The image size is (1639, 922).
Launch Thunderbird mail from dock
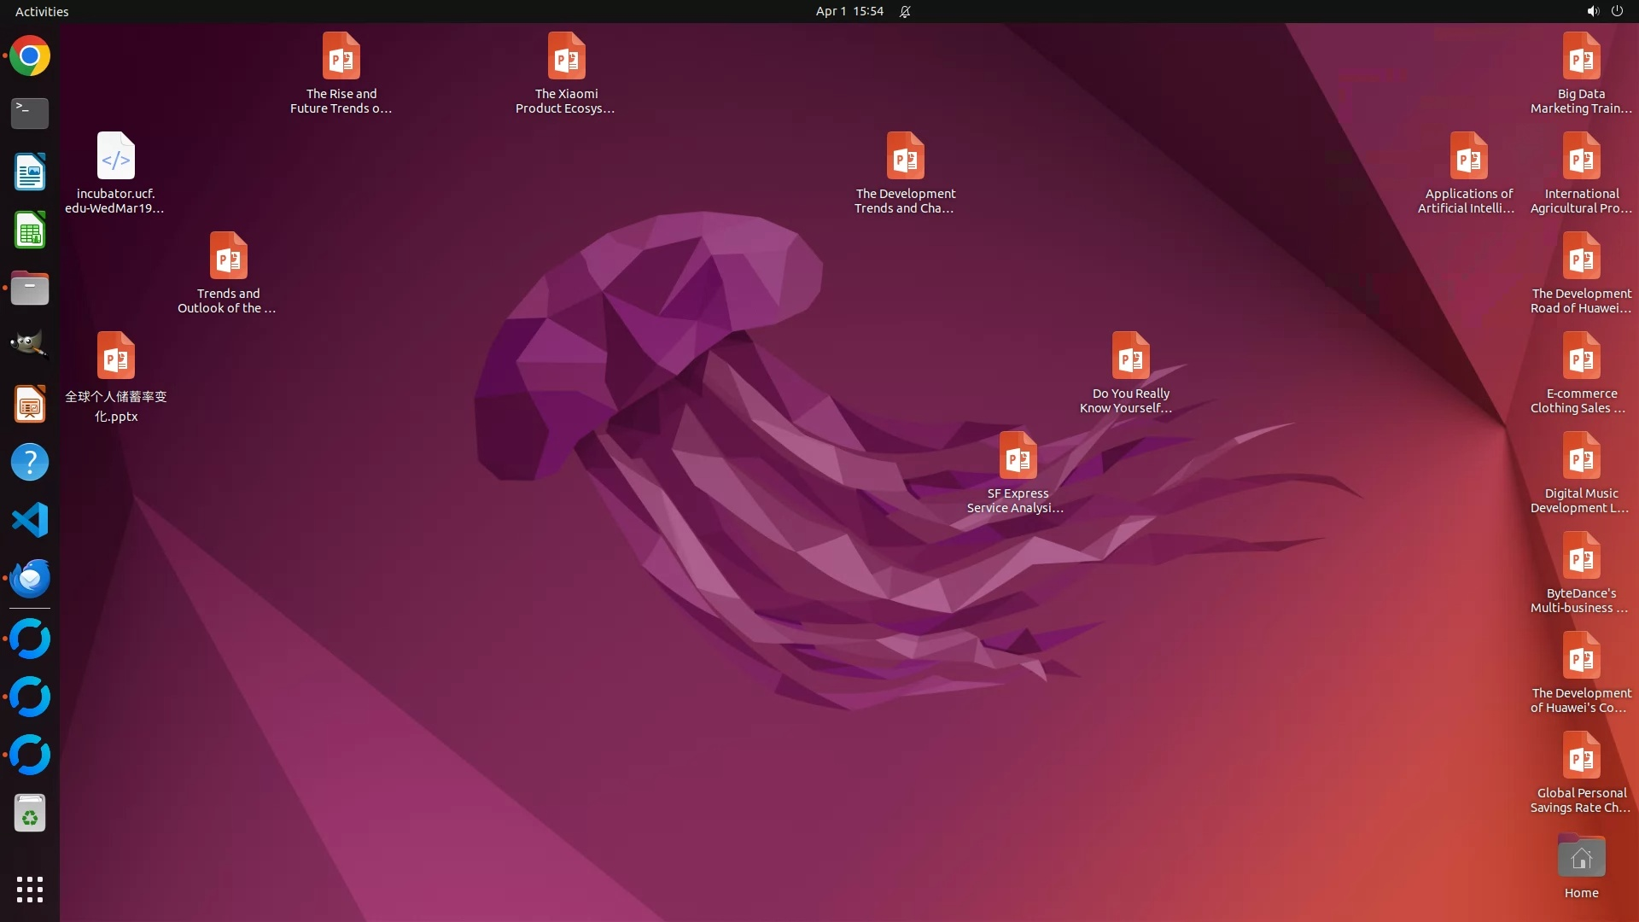pos(30,578)
